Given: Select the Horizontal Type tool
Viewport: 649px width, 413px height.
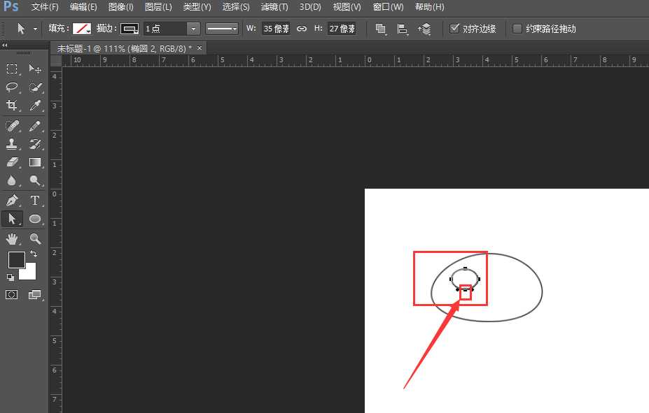Looking at the screenshot, I should pos(36,200).
